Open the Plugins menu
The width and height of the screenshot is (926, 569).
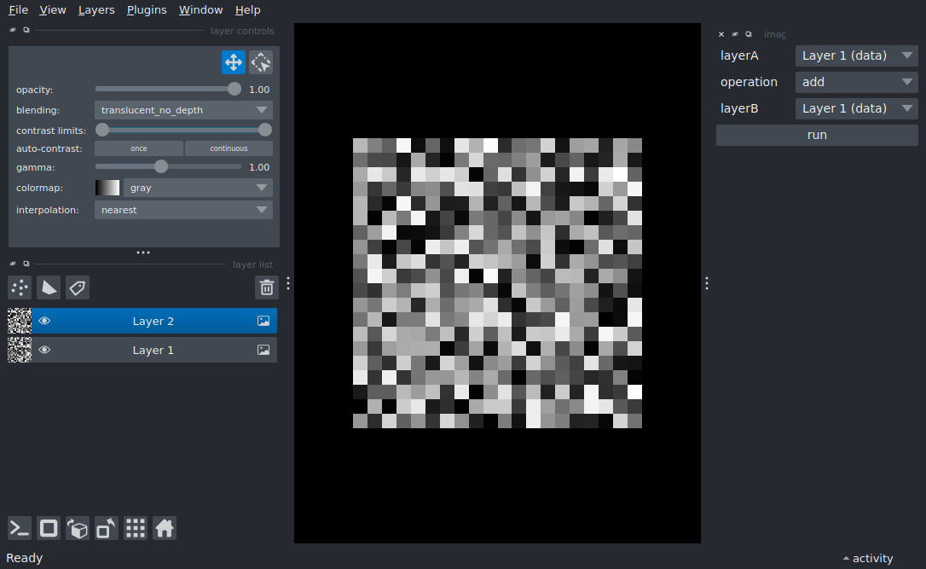(147, 10)
